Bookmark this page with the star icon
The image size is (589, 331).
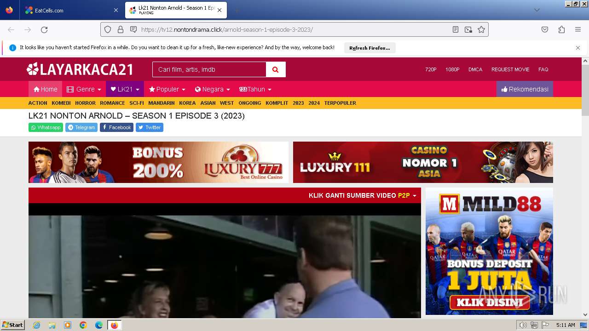coord(481,29)
